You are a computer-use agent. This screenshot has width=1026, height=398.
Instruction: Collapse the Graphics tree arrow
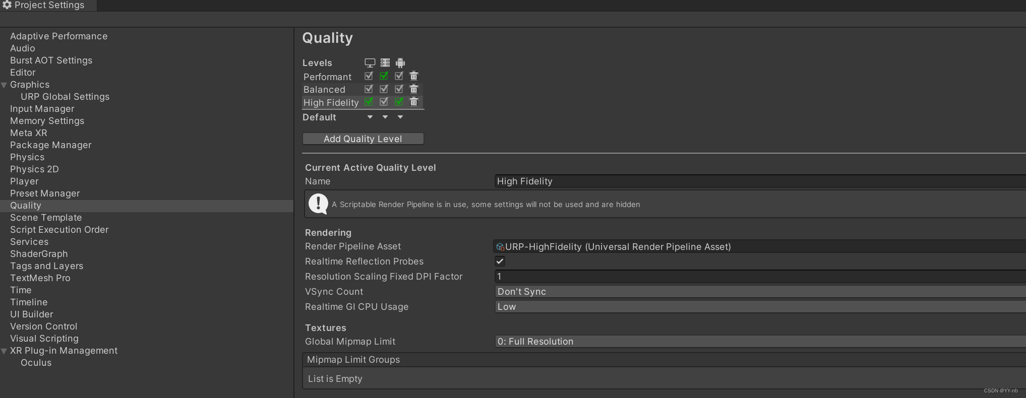point(4,85)
